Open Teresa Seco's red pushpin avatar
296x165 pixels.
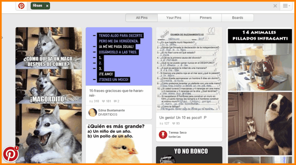(163, 135)
